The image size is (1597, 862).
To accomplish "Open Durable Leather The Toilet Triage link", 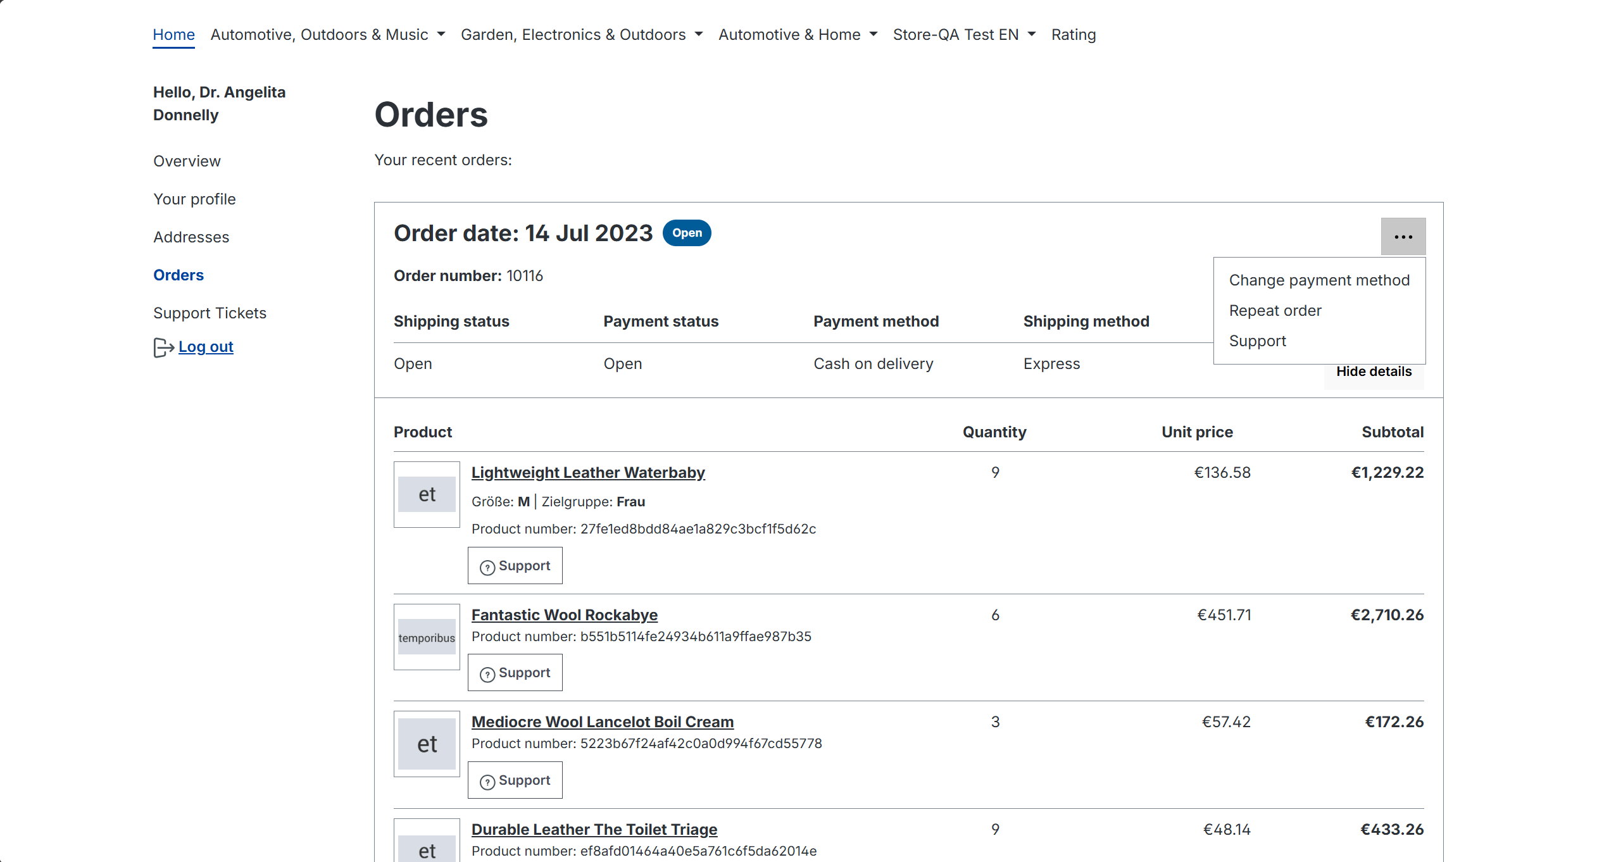I will tap(594, 830).
